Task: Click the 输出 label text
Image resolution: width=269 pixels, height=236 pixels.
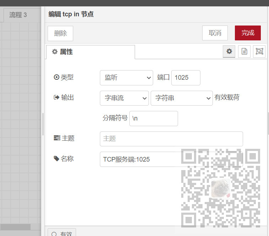Action: (x=68, y=97)
